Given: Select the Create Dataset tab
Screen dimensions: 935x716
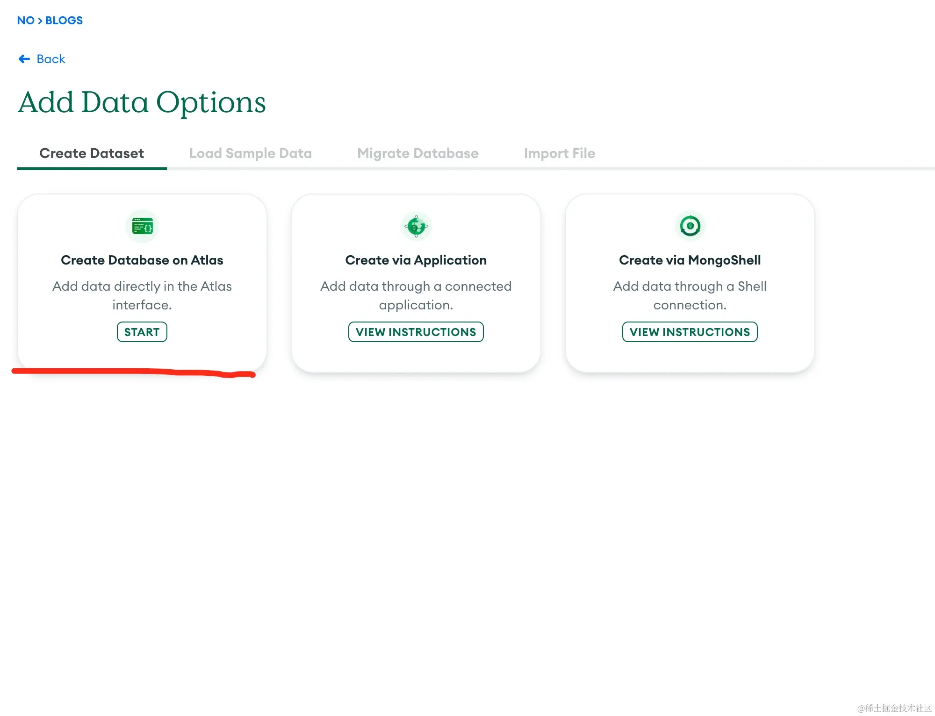Looking at the screenshot, I should pos(92,153).
